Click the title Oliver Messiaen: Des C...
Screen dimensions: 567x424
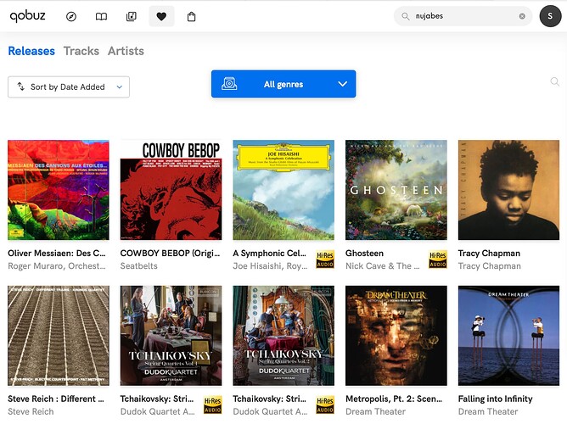(x=57, y=254)
